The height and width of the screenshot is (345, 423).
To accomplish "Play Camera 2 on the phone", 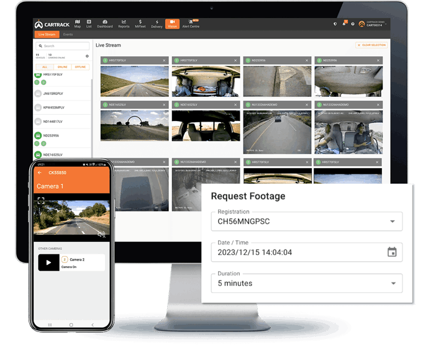I will [48, 262].
